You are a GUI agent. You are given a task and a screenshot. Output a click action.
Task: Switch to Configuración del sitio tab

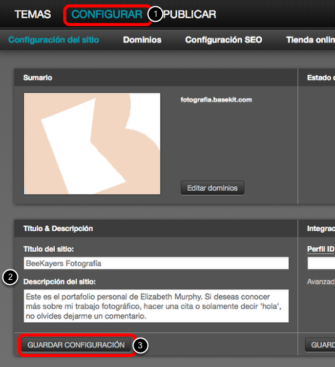(54, 40)
